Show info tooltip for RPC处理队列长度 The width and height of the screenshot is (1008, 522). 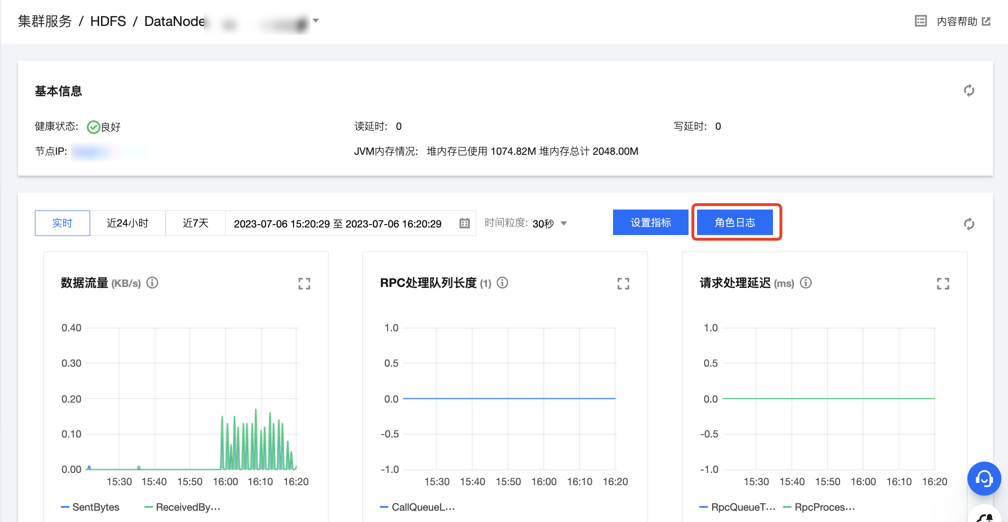503,283
